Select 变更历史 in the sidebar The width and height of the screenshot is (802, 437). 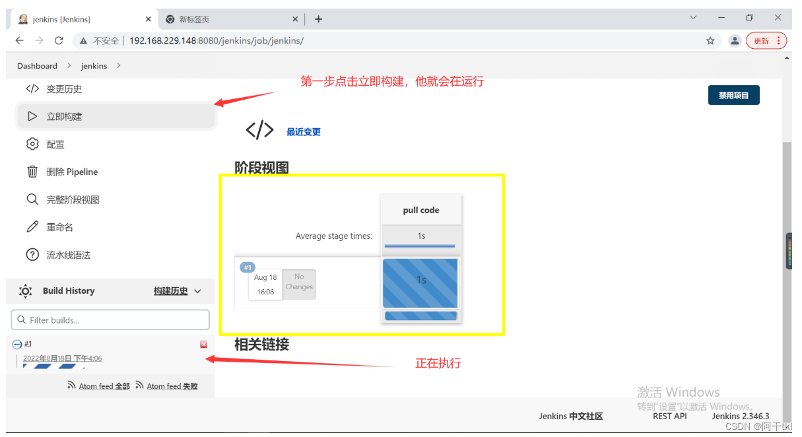coord(64,89)
